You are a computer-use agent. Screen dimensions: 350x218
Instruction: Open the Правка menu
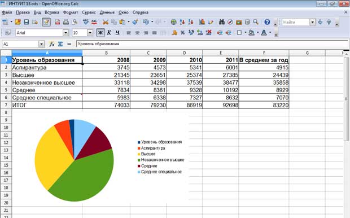[x=23, y=12]
